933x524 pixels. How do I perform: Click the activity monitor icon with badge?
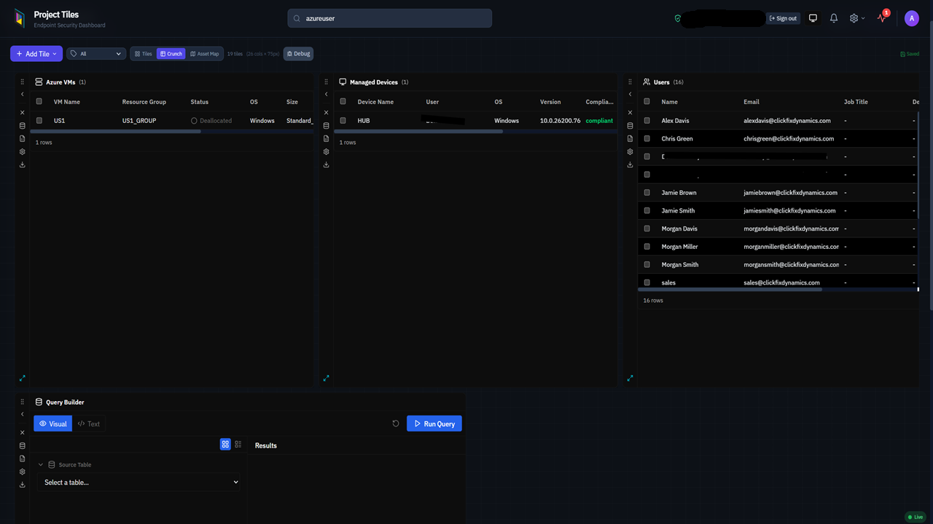(x=881, y=17)
